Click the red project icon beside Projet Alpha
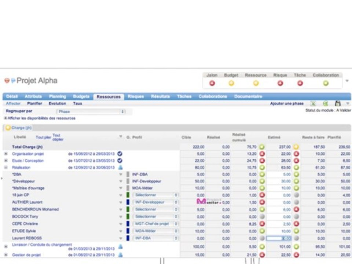Image resolution: width=352 pixels, height=264 pixels. [7, 80]
